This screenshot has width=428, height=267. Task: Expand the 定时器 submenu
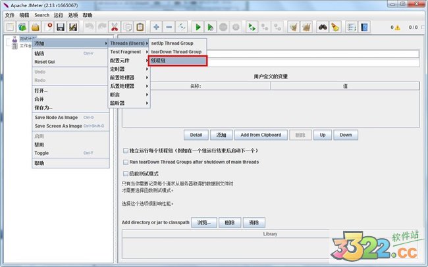[129, 69]
